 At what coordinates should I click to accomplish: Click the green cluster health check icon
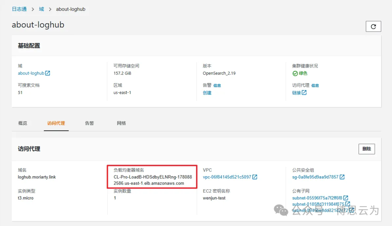[295, 73]
